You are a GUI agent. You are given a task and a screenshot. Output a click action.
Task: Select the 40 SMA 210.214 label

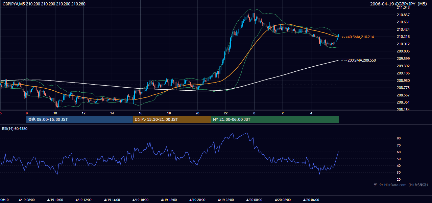click(x=358, y=37)
